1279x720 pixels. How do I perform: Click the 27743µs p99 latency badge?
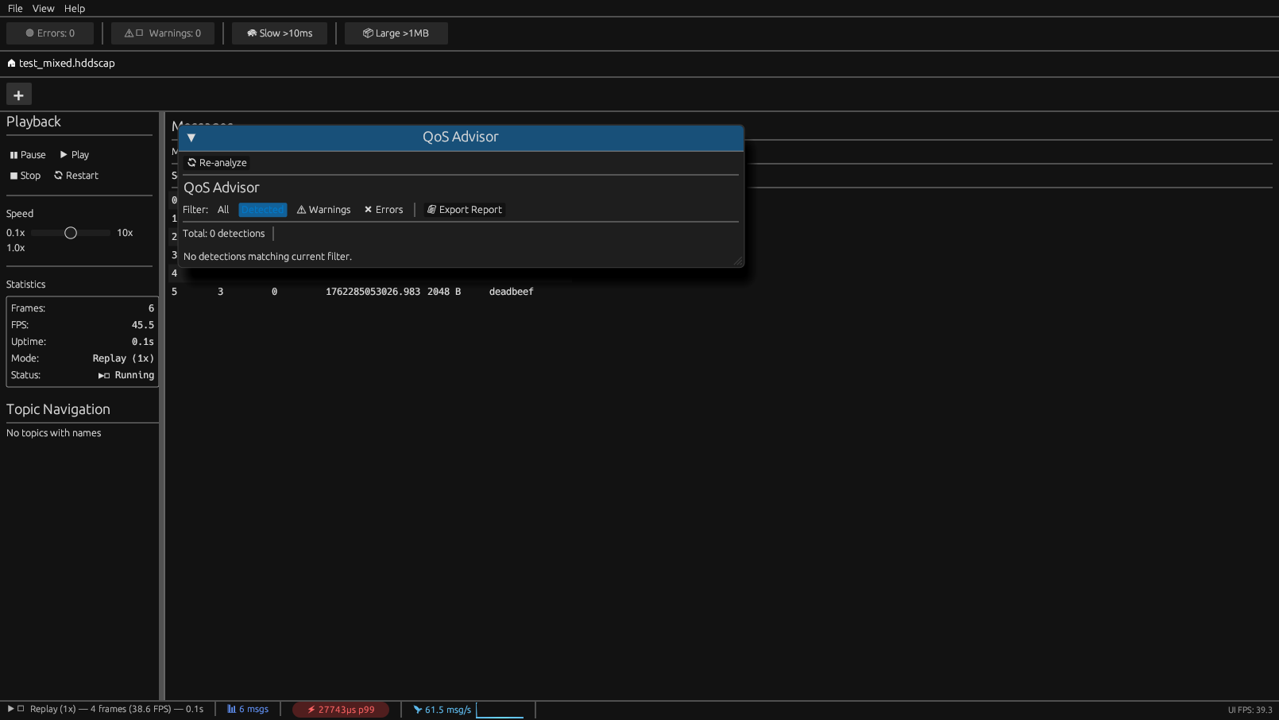(341, 709)
